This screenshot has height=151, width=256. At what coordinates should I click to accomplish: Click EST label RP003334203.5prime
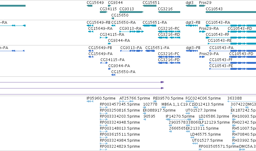(120, 116)
